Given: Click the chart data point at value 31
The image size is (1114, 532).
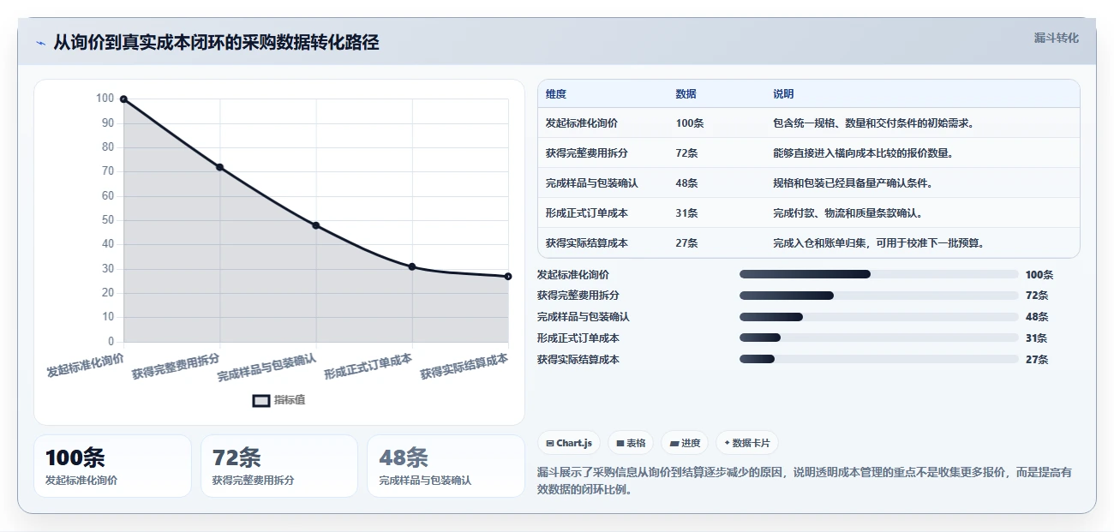Looking at the screenshot, I should pyautogui.click(x=412, y=266).
